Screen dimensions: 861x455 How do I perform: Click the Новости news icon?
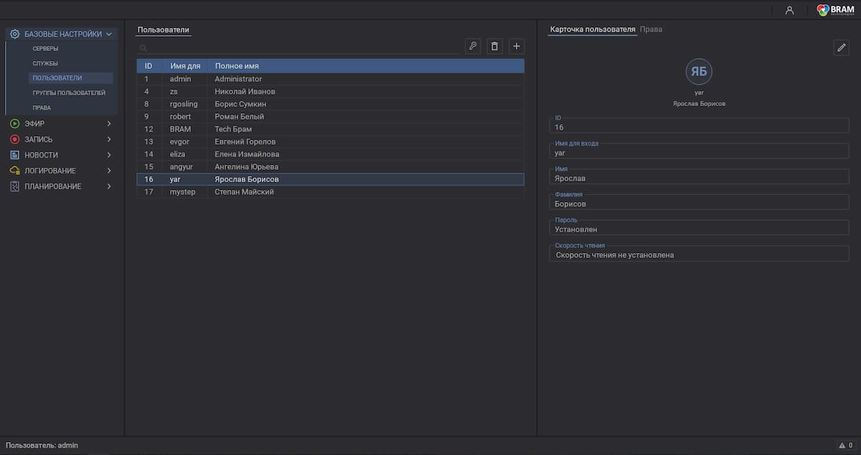tap(14, 155)
